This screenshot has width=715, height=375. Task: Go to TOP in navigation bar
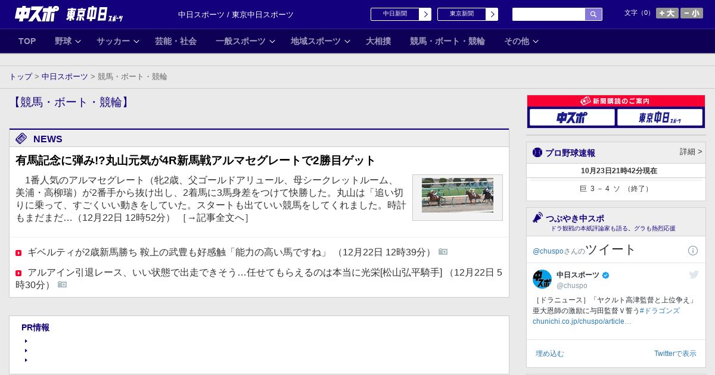(x=27, y=41)
